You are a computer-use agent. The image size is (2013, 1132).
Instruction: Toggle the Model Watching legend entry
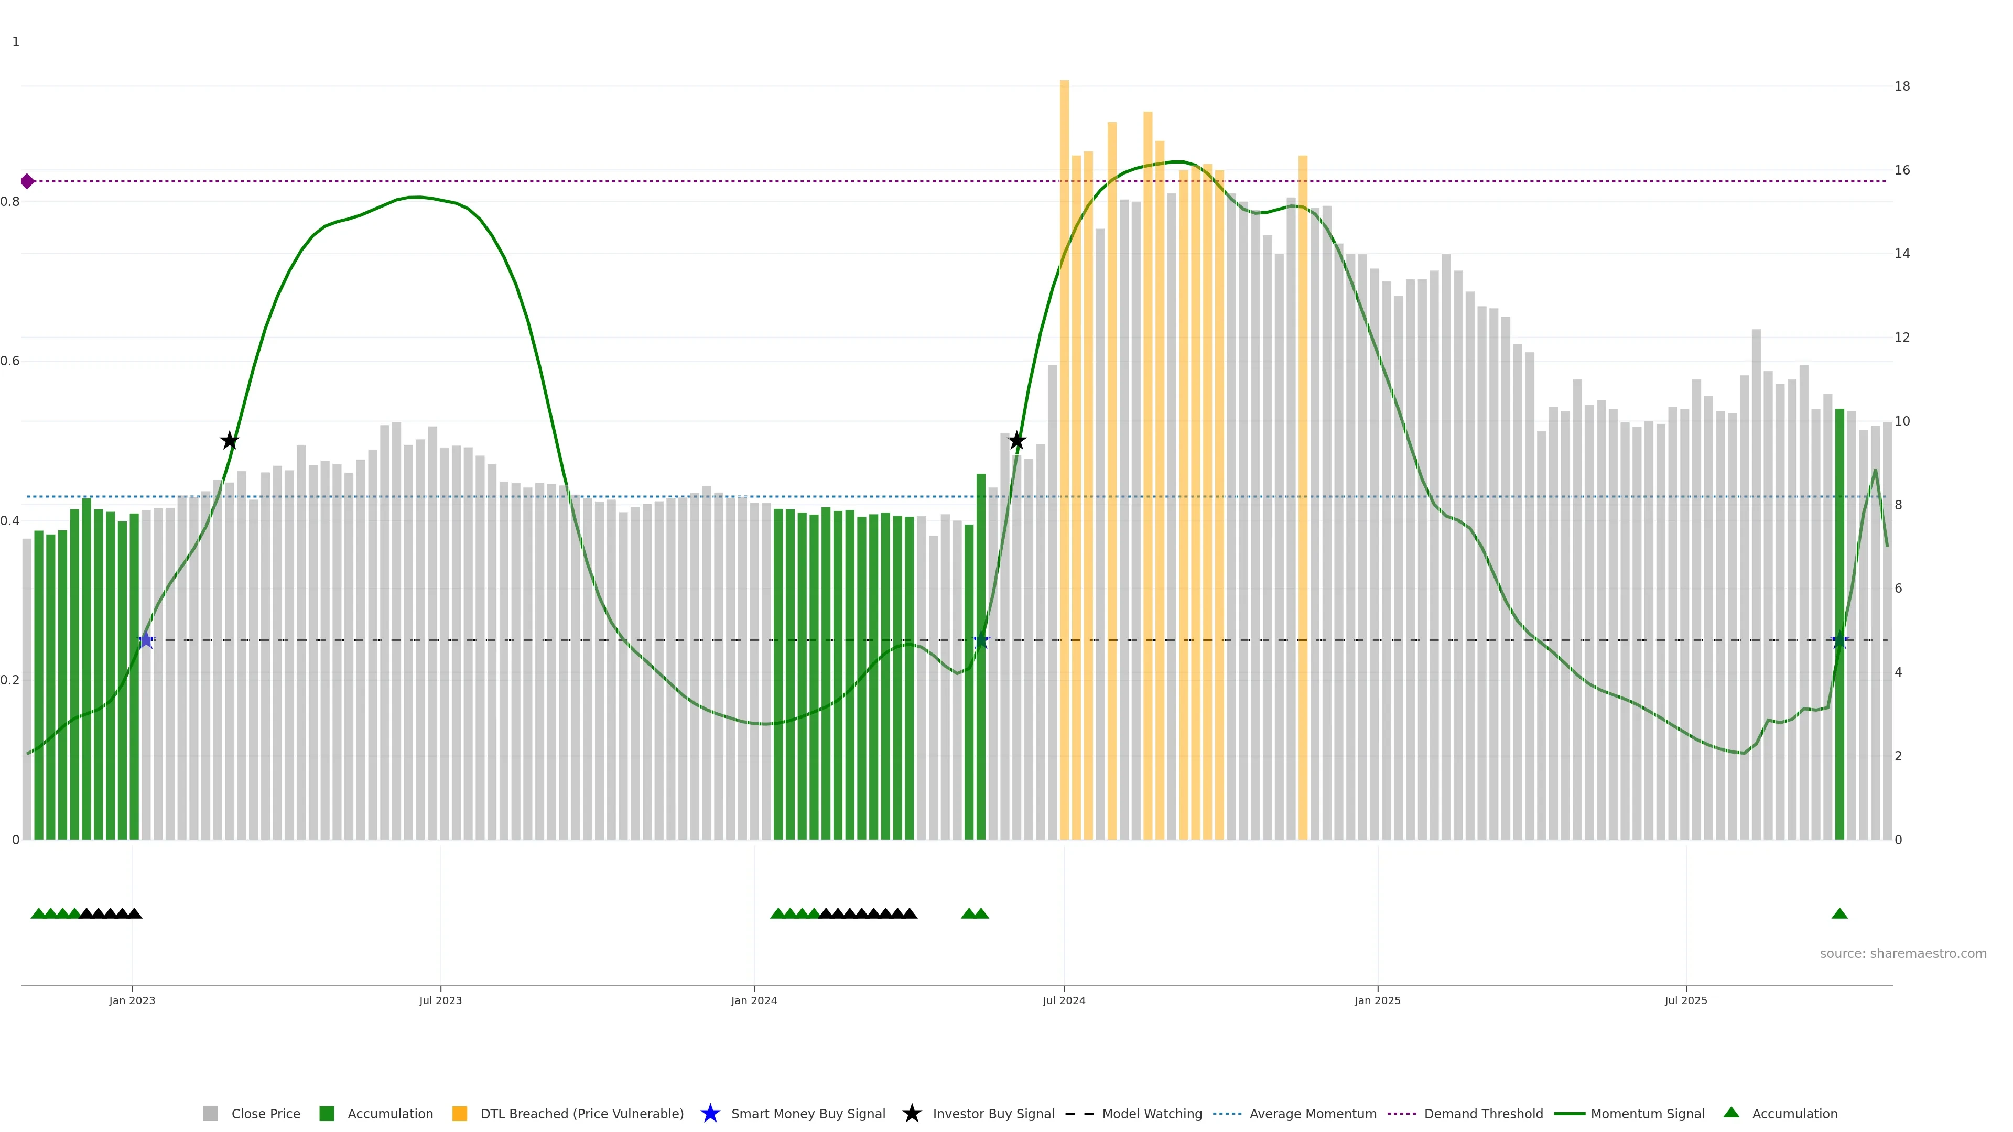pyautogui.click(x=1152, y=1113)
